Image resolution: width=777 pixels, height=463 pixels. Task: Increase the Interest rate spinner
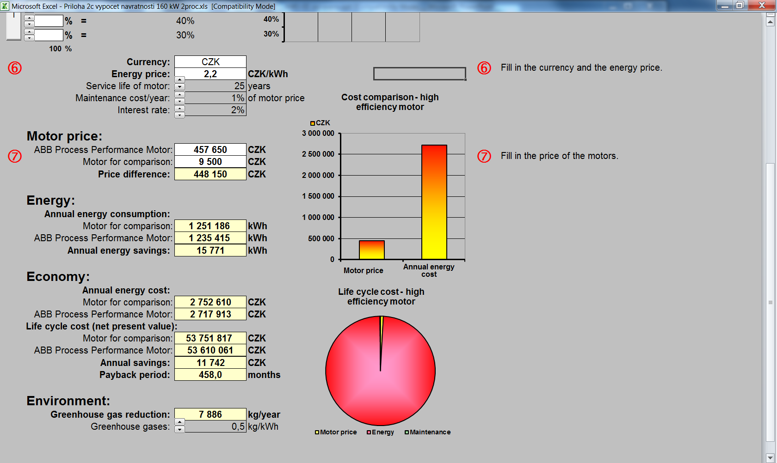click(179, 109)
